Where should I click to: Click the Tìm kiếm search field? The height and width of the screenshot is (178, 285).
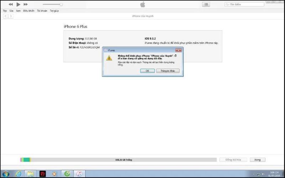tap(244, 4)
